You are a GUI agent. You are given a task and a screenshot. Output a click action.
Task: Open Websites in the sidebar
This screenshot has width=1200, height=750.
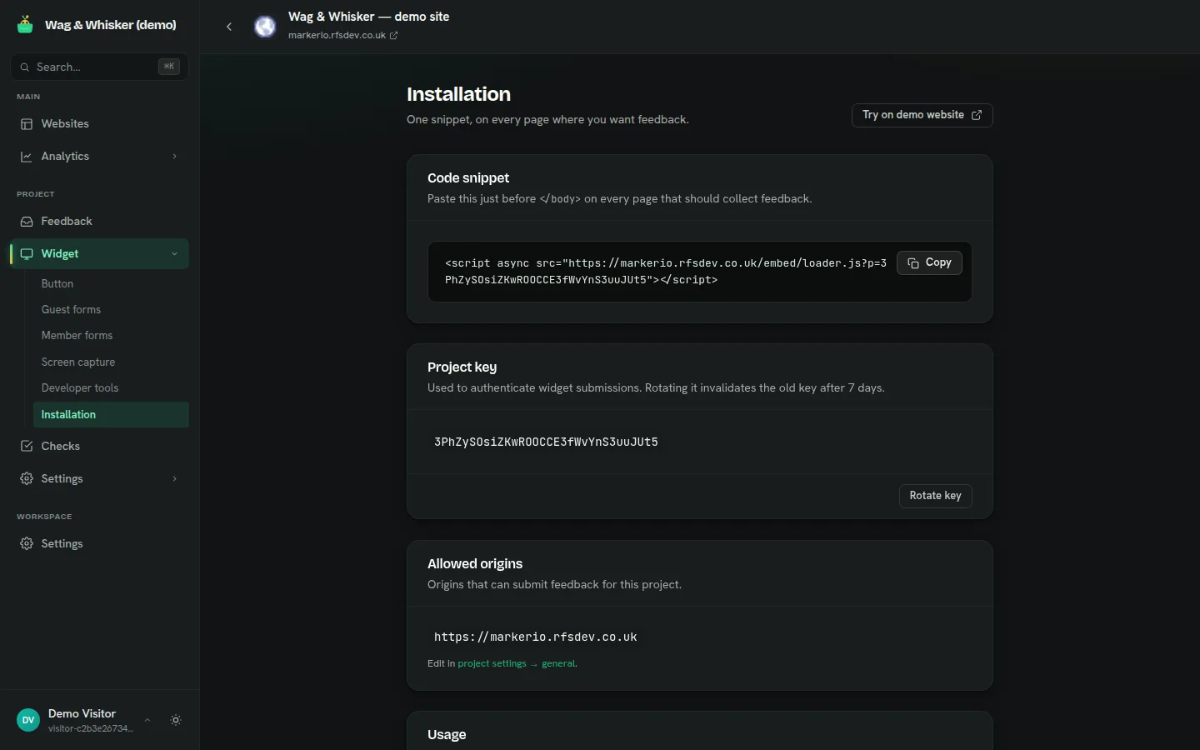pyautogui.click(x=99, y=124)
